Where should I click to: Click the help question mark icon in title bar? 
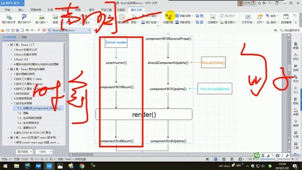[x=269, y=3]
